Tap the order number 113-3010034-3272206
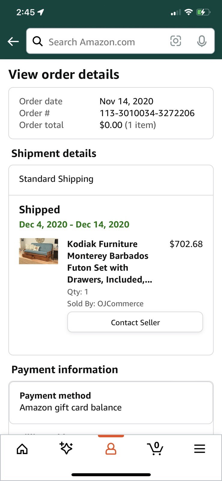 pyautogui.click(x=147, y=113)
